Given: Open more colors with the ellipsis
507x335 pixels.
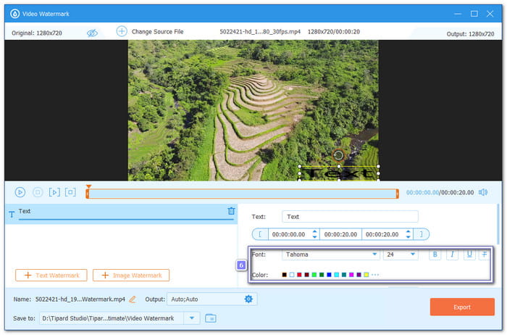Looking at the screenshot, I should 375,275.
